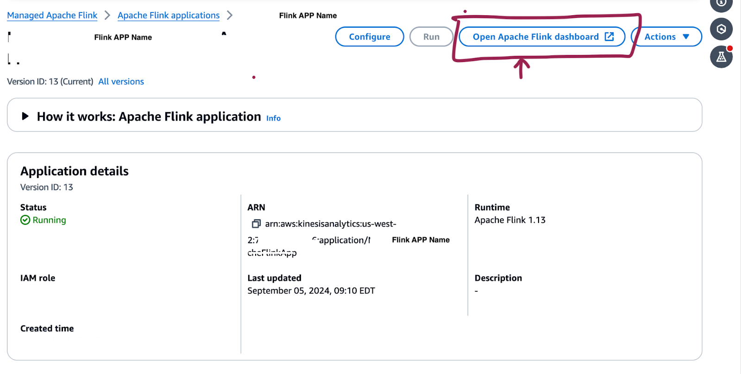Click the Flink APP Name breadcrumb text
The height and width of the screenshot is (374, 741).
coord(308,15)
